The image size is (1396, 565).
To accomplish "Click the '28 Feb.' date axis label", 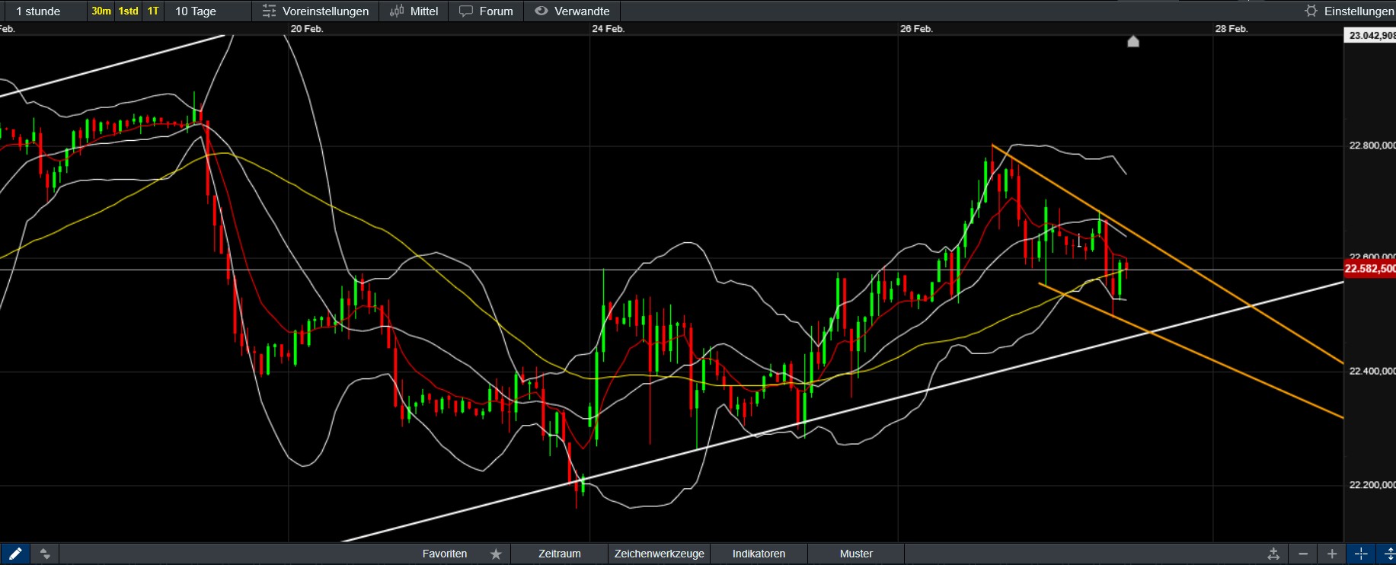I will pyautogui.click(x=1231, y=29).
